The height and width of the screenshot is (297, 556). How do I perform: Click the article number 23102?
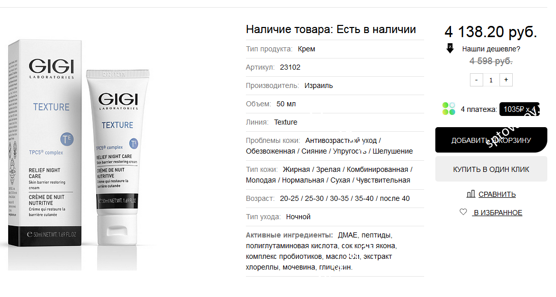[x=290, y=67]
